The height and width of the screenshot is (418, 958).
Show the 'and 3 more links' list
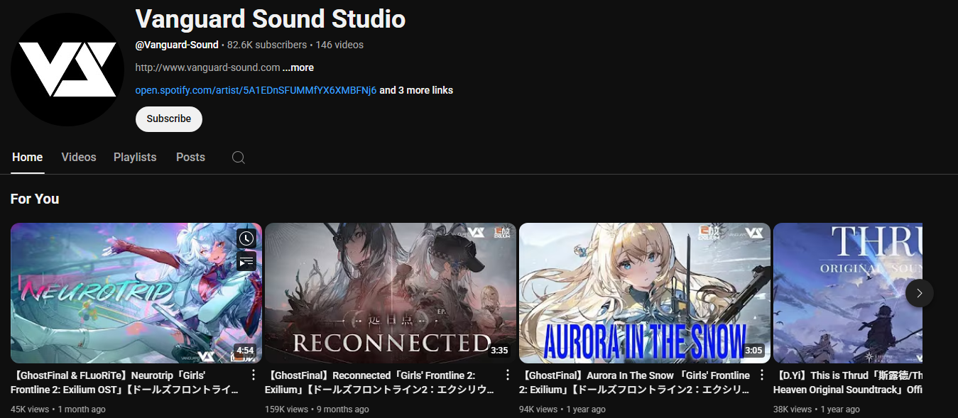pos(416,90)
